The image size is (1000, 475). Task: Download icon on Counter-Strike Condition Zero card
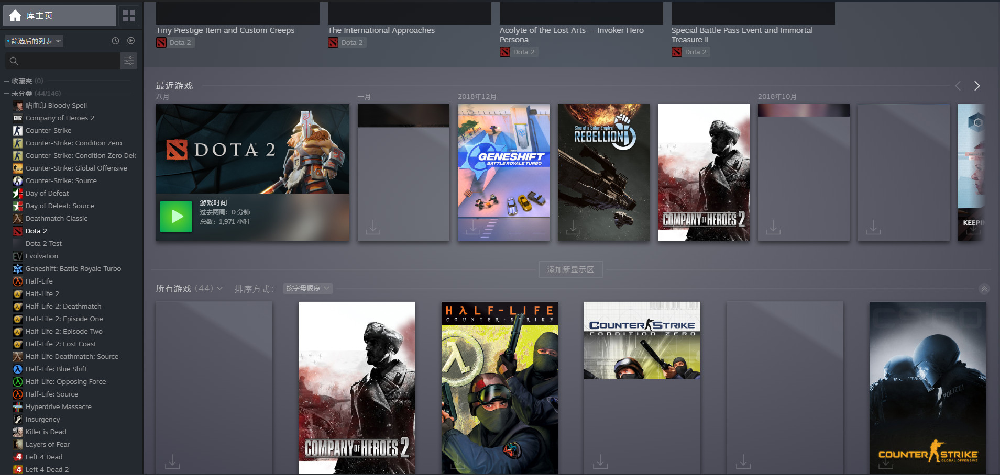pos(600,461)
